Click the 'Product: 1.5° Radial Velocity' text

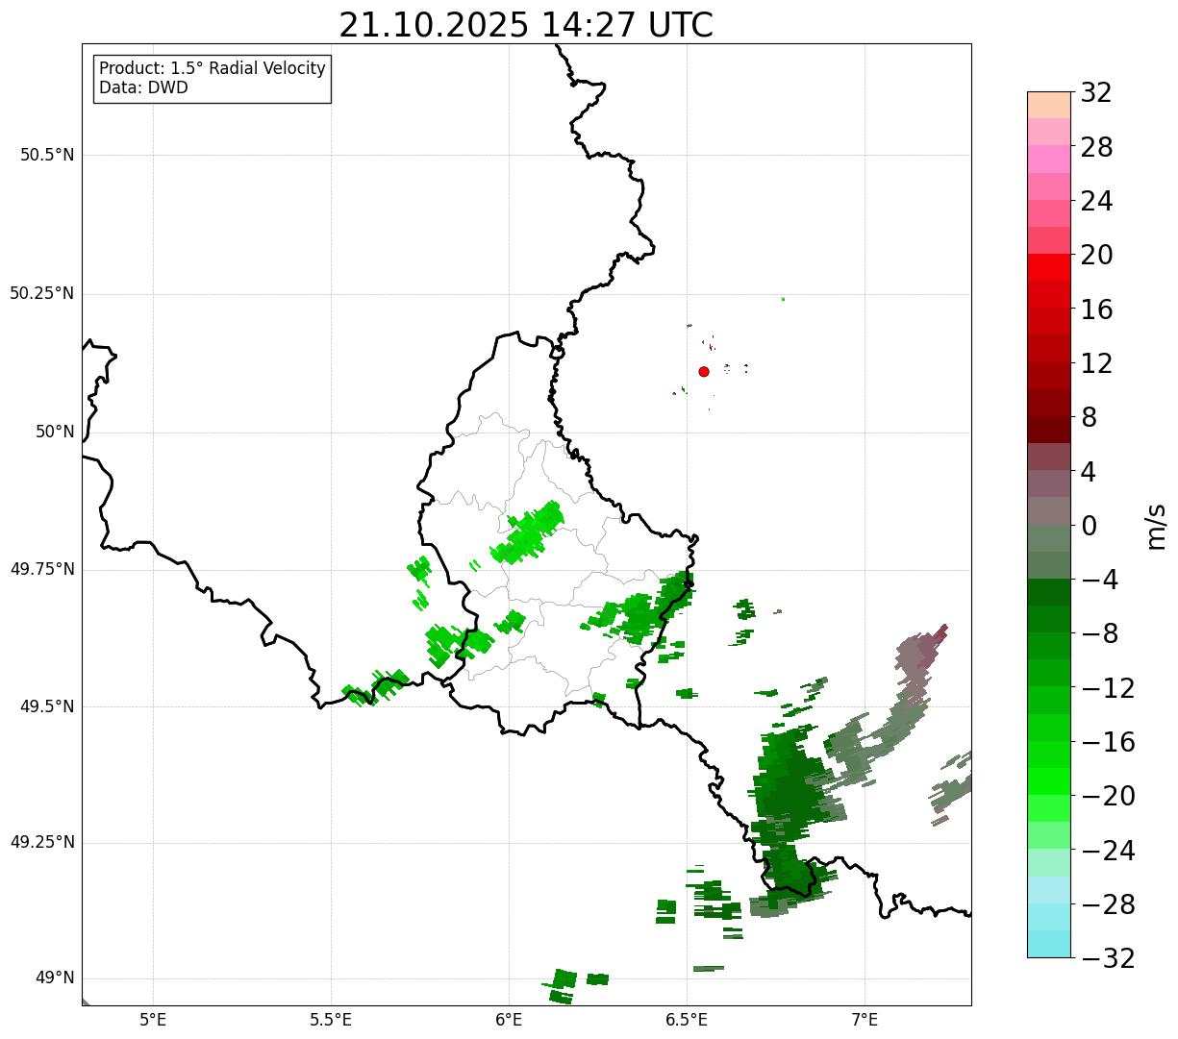click(x=213, y=69)
